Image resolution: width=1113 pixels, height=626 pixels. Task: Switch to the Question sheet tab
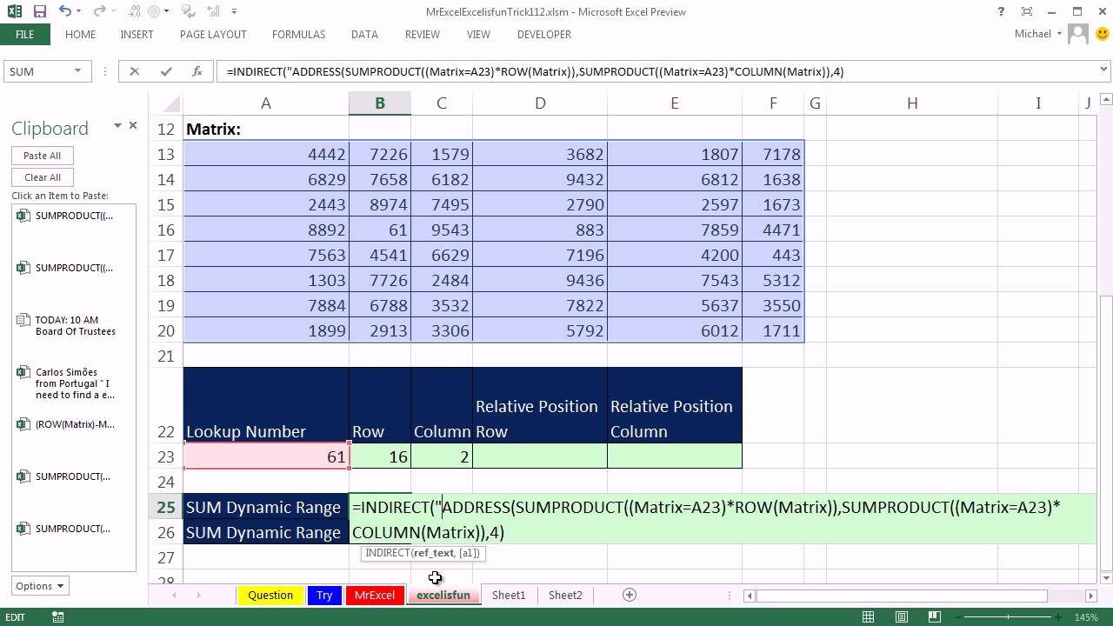pos(270,595)
